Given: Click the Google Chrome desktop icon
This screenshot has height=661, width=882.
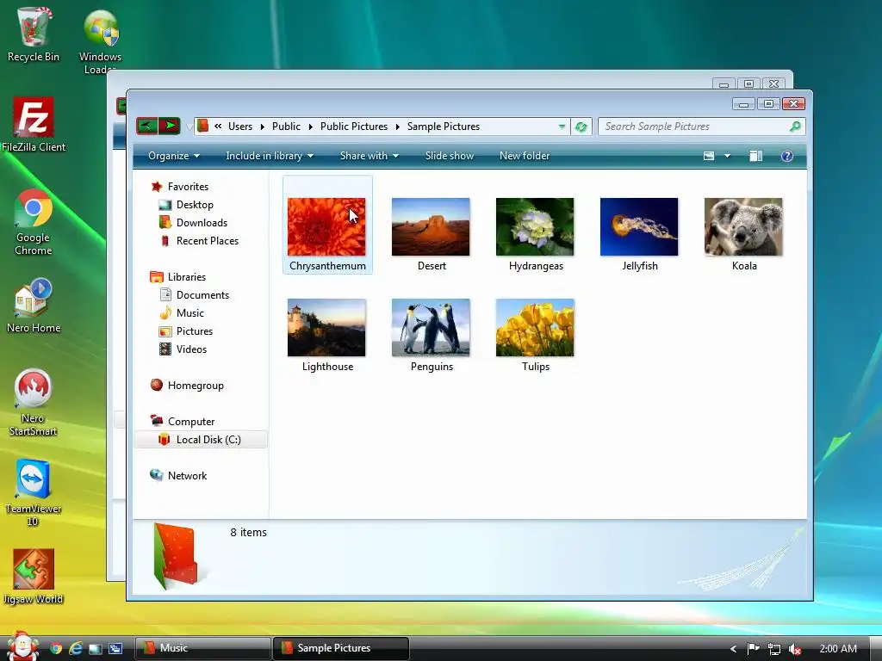Looking at the screenshot, I should point(34,222).
